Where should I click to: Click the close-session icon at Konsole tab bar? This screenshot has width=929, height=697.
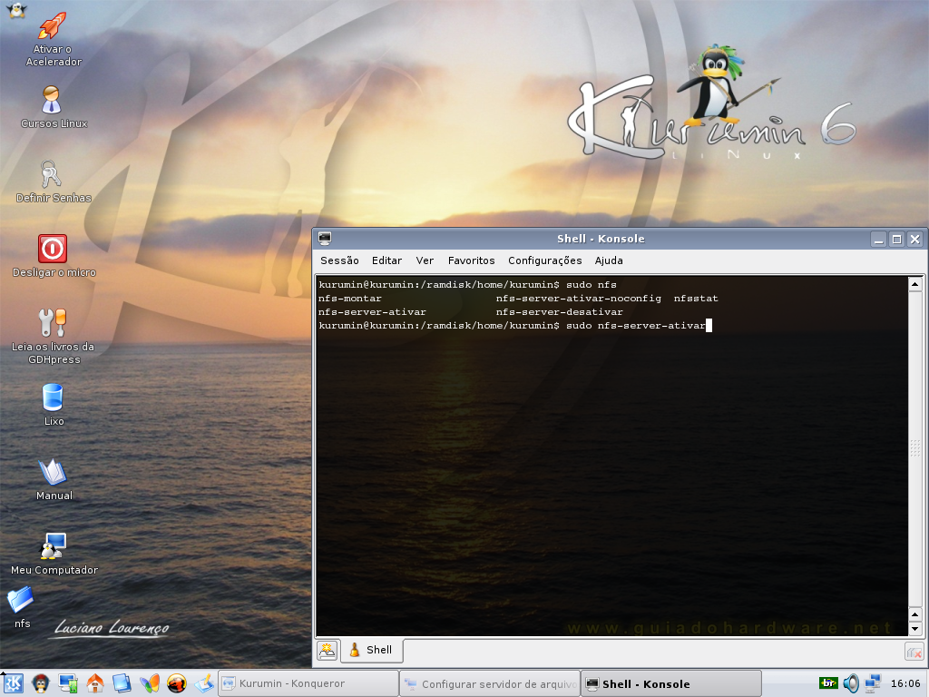(x=914, y=653)
